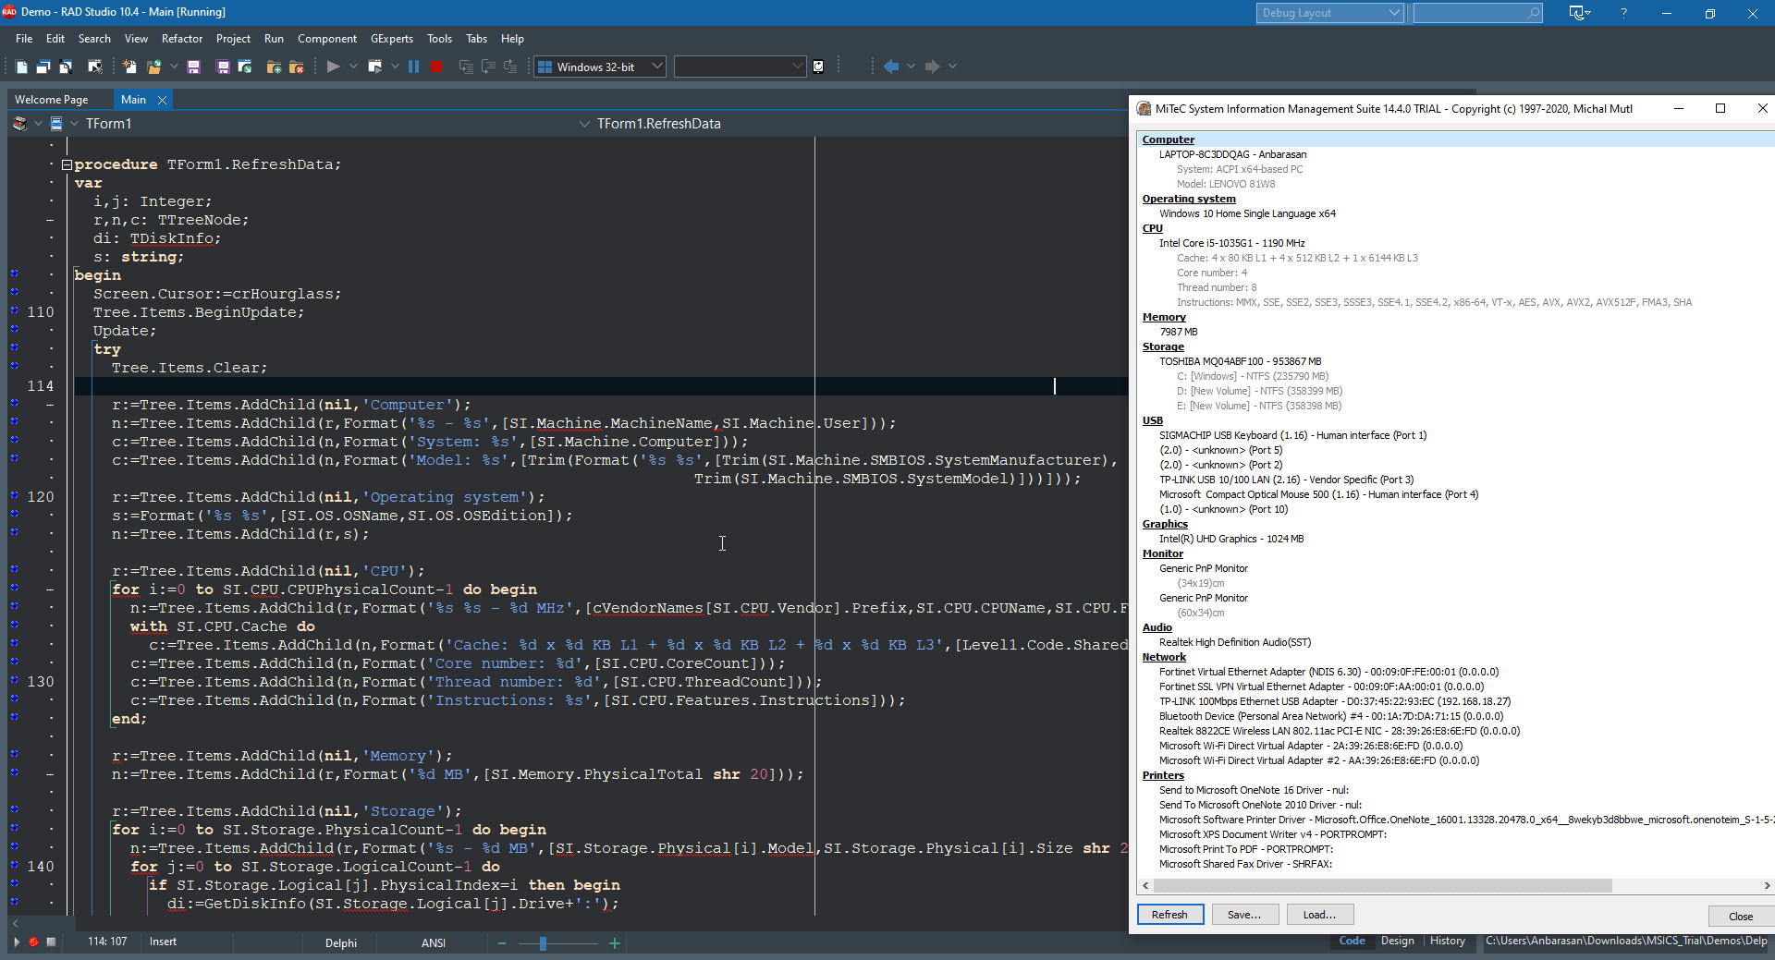Viewport: 1775px width, 960px height.
Task: Stop the program with the red square
Action: [x=436, y=67]
